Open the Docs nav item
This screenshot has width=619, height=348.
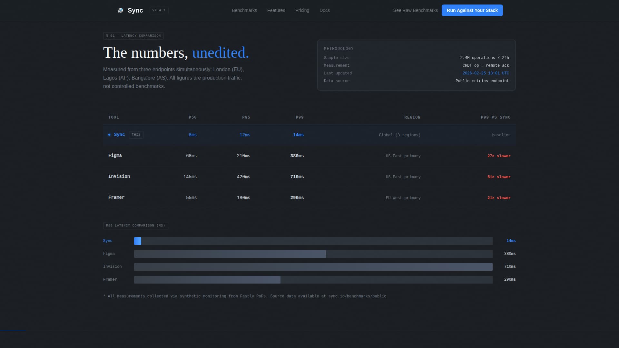[x=324, y=10]
